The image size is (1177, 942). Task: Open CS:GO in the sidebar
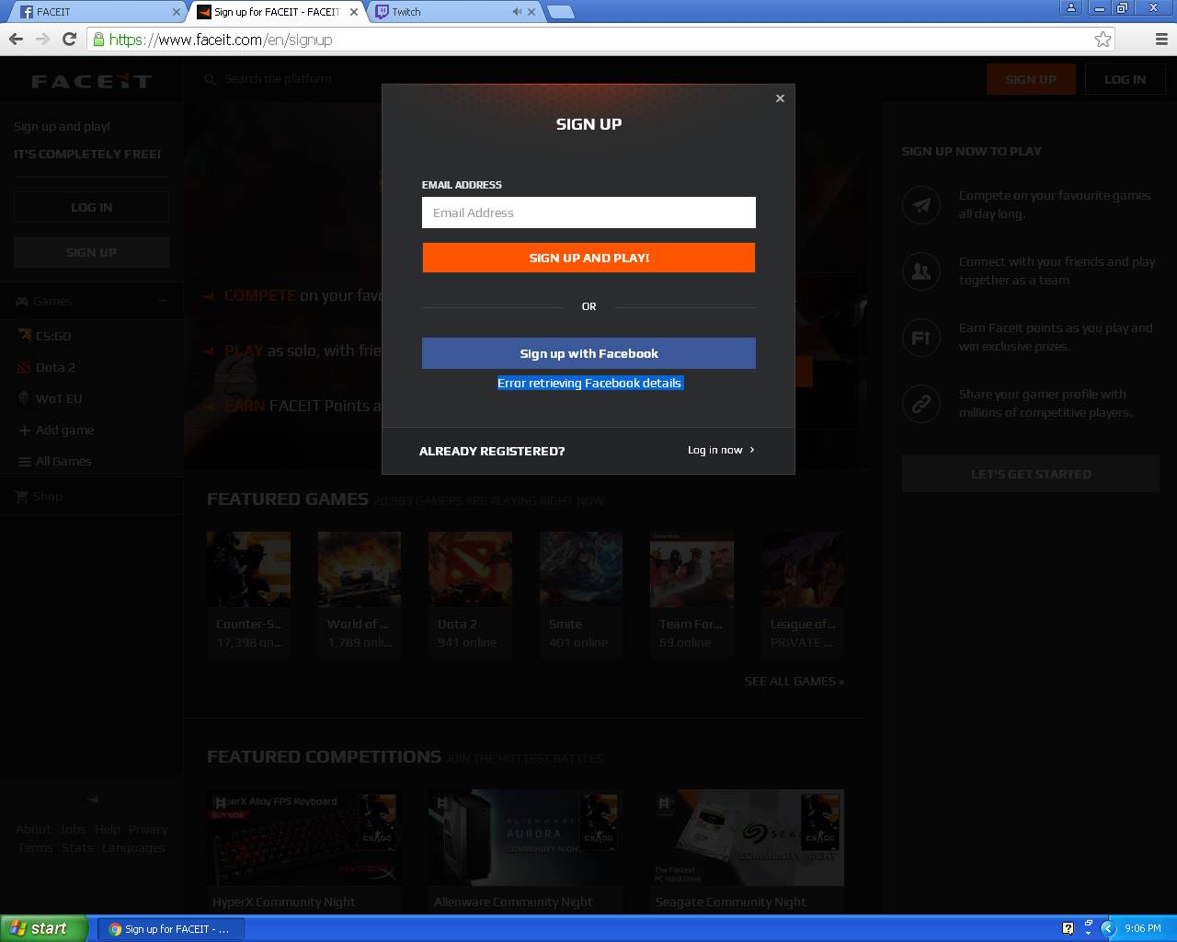pos(52,336)
